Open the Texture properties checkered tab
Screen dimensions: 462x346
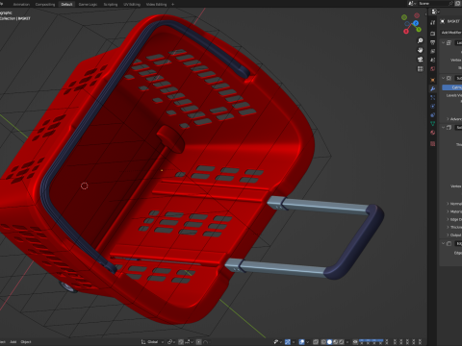433,144
